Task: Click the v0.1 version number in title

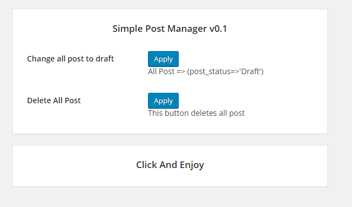Action: (x=218, y=29)
